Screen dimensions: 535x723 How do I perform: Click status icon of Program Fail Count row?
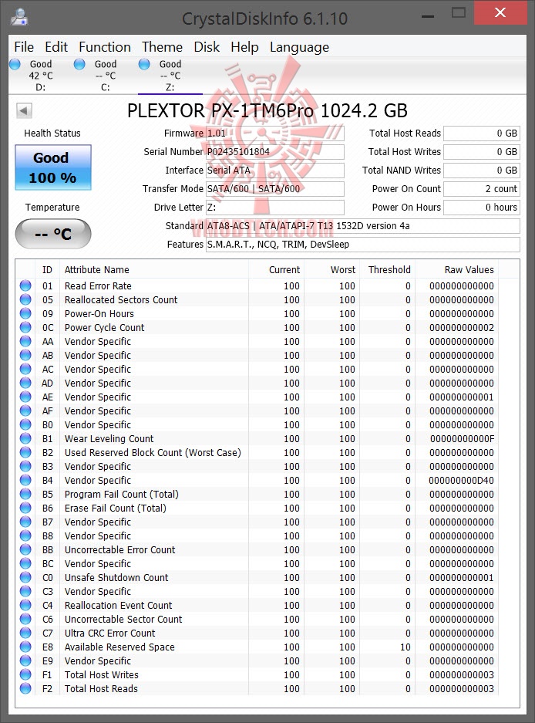click(25, 495)
